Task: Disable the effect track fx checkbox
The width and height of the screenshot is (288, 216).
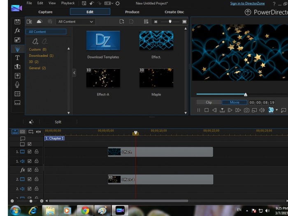Action: (x=30, y=170)
